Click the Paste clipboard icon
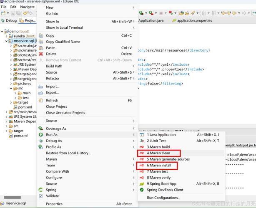The width and height of the screenshot is (256, 208). tap(41, 48)
